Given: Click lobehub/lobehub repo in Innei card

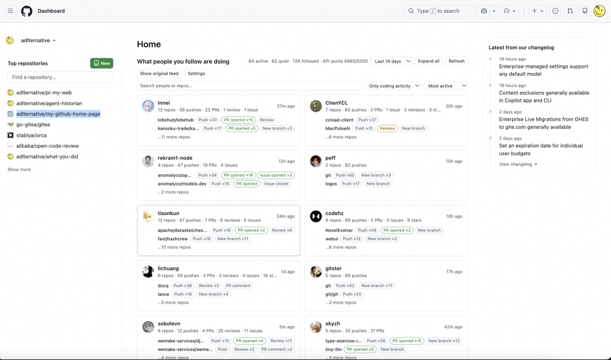Looking at the screenshot, I should pos(176,120).
